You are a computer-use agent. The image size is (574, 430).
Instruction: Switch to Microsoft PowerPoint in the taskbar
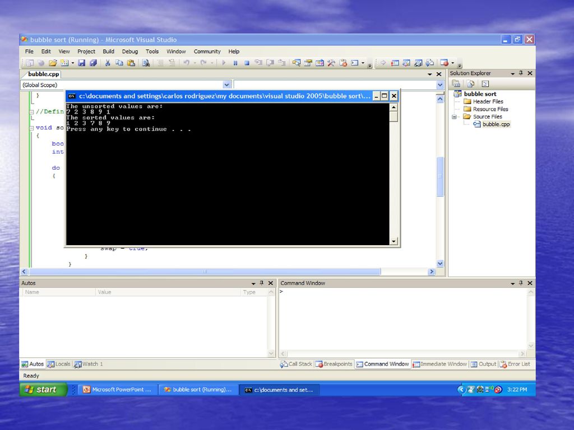point(118,390)
